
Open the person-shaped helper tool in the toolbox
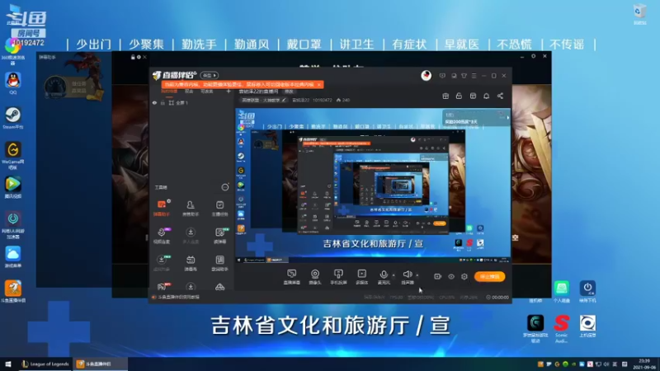(191, 208)
